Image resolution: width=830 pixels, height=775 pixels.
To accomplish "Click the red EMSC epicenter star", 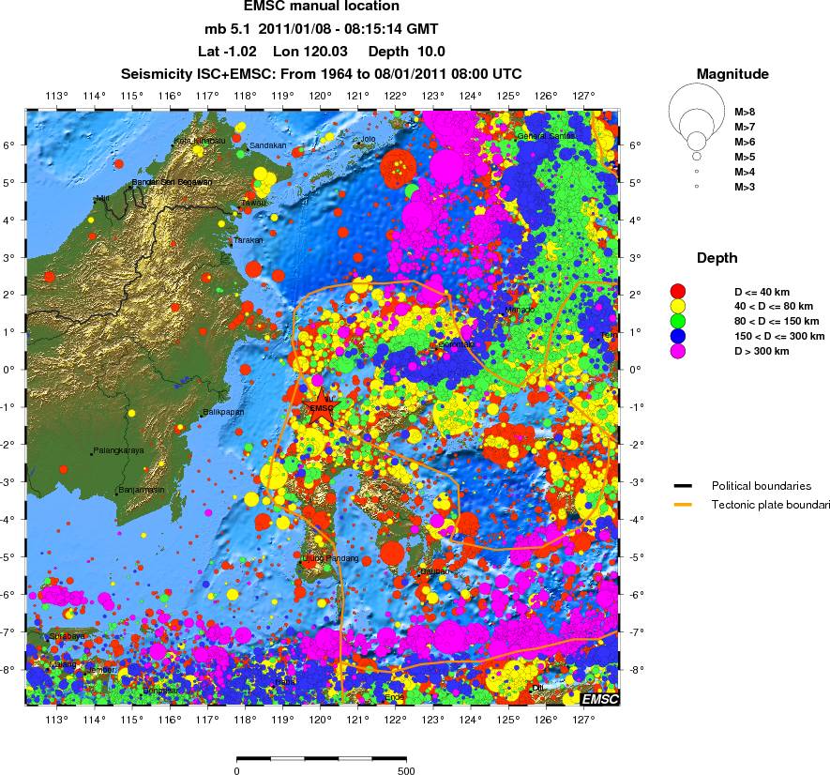I will click(322, 407).
